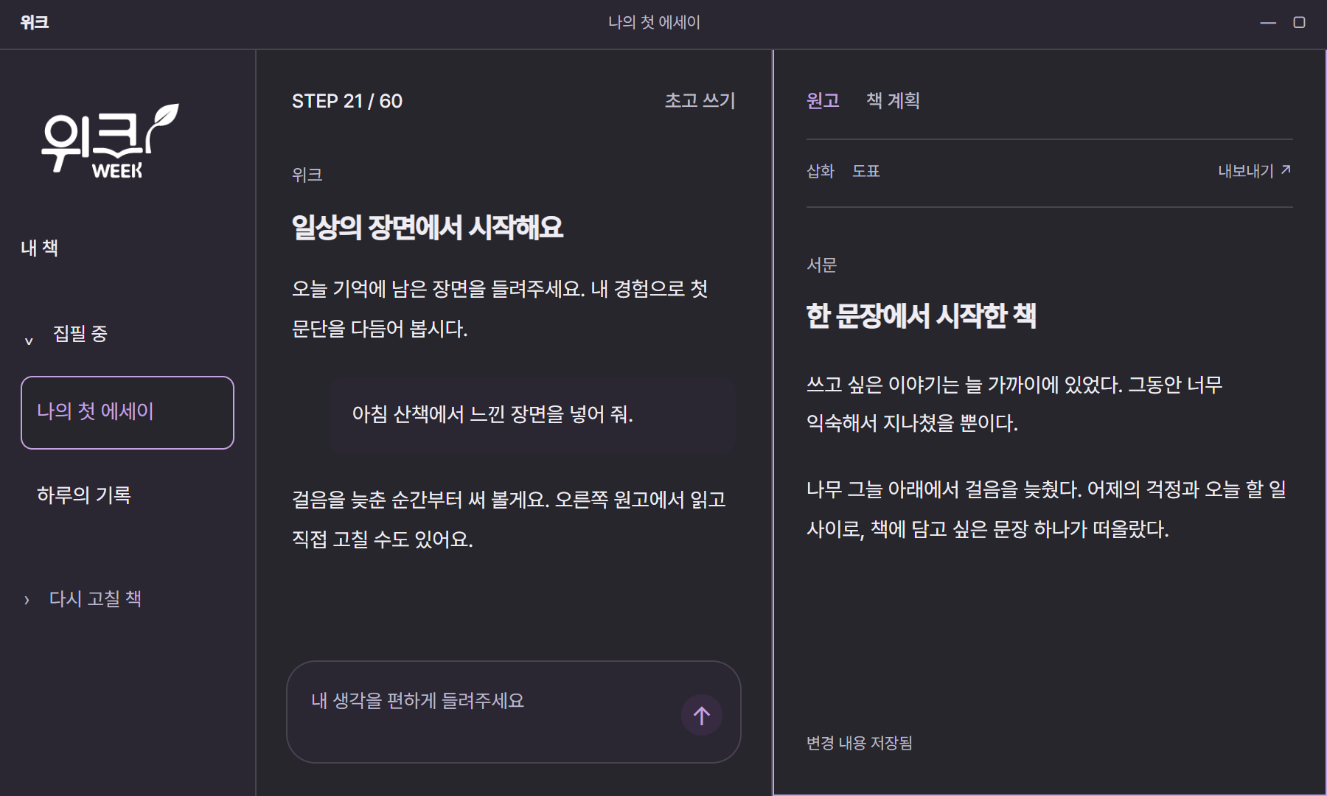Click the STEP 21 / 60 indicator
The width and height of the screenshot is (1327, 796).
(x=347, y=101)
